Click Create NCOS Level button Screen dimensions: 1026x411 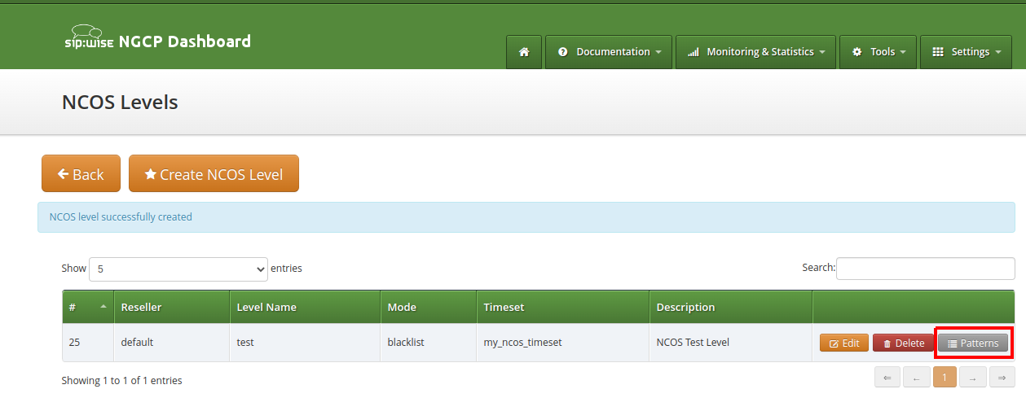[x=214, y=174]
